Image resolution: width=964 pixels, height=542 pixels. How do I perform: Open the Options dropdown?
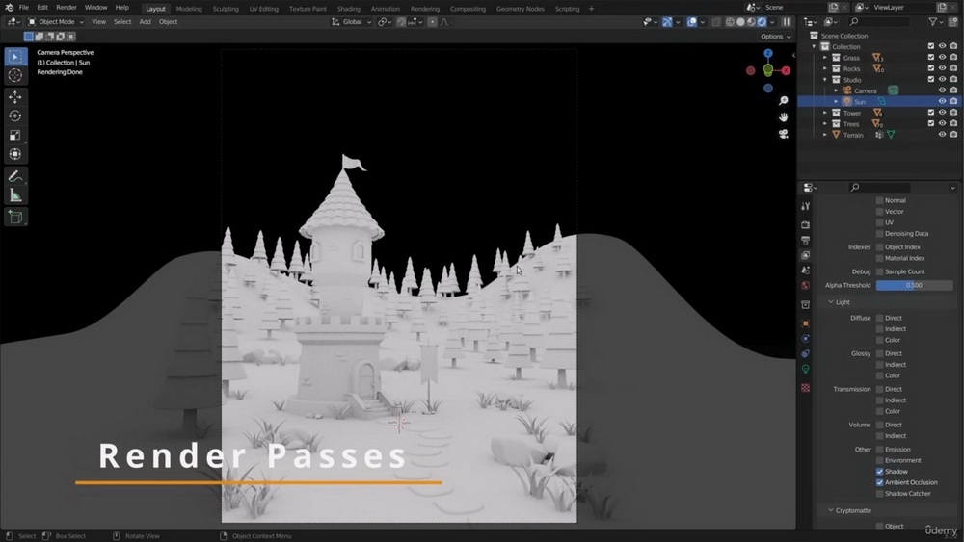click(775, 37)
